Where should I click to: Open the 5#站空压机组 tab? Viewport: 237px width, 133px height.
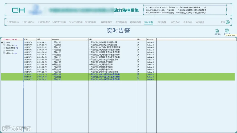pyautogui.click(x=59, y=22)
